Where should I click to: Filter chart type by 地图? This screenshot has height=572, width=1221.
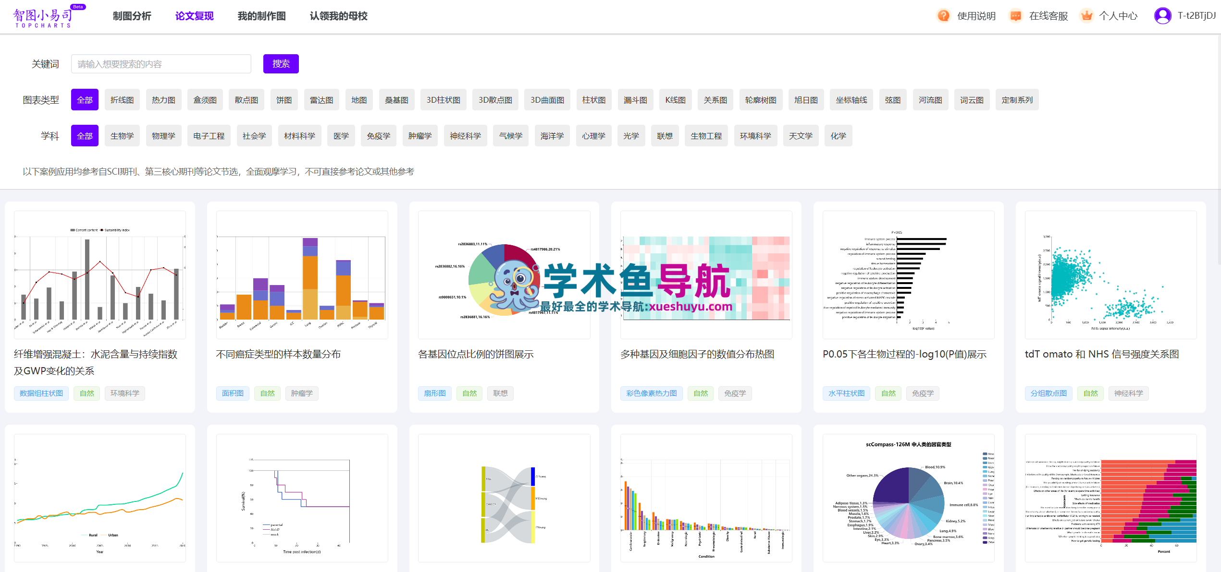click(x=359, y=100)
